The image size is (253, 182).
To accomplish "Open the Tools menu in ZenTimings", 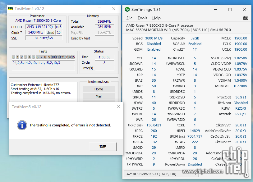I will click(x=142, y=18).
